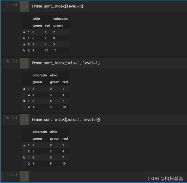Click line number gutter of empty cell
Image resolution: width=187 pixels, height=183 pixels.
24,176
